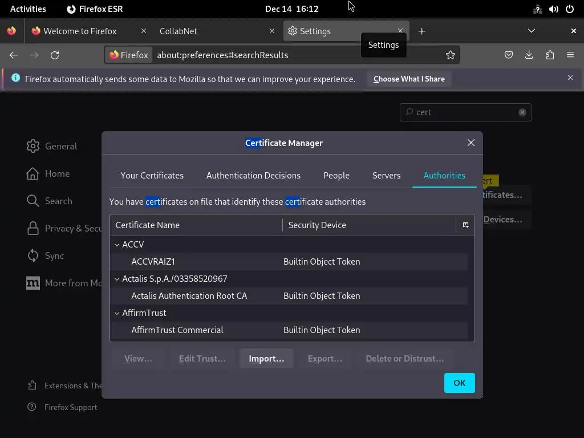The width and height of the screenshot is (584, 438).
Task: Select the ACCVRAIZ1 certificate row
Action: (289, 262)
